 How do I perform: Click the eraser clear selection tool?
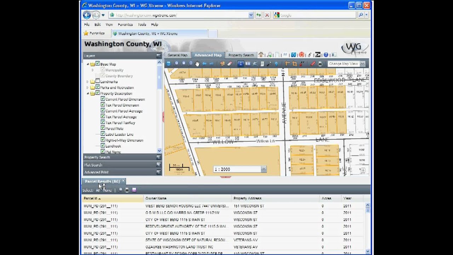(230, 64)
